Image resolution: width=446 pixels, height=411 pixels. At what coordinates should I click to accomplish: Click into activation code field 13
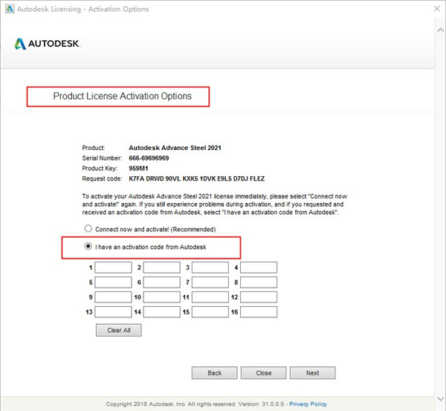coord(114,312)
